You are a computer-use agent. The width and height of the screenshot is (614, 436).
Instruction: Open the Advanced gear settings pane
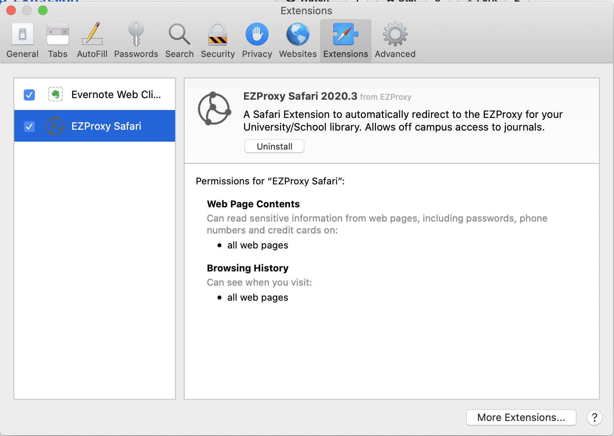coord(395,40)
